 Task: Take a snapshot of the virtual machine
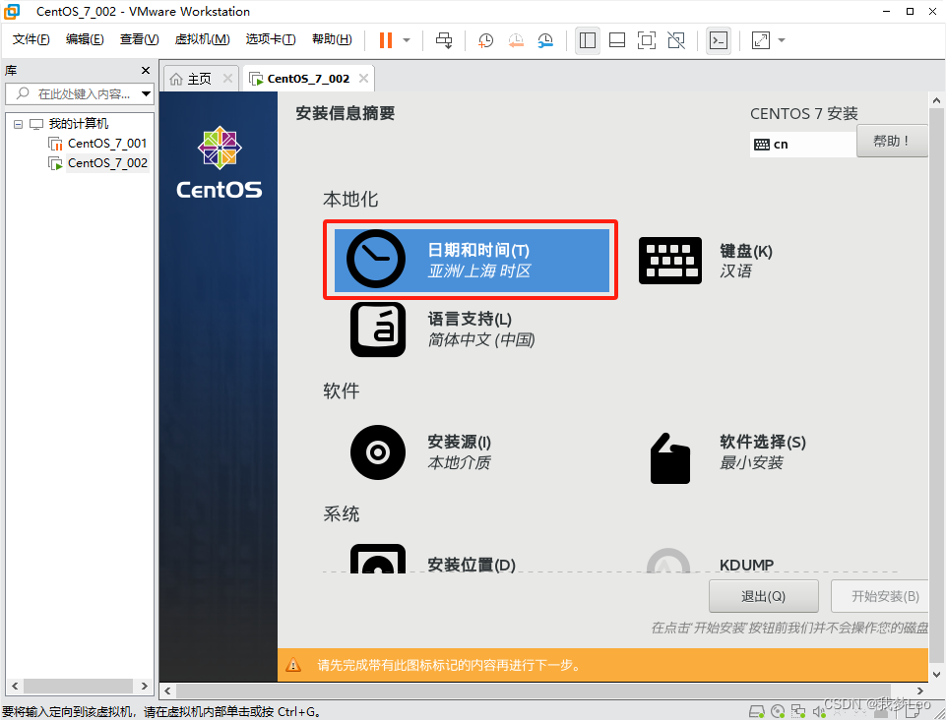pos(484,40)
